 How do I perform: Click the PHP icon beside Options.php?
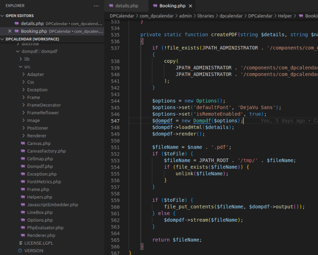(23, 220)
